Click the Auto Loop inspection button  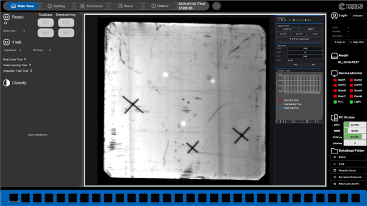(x=299, y=39)
